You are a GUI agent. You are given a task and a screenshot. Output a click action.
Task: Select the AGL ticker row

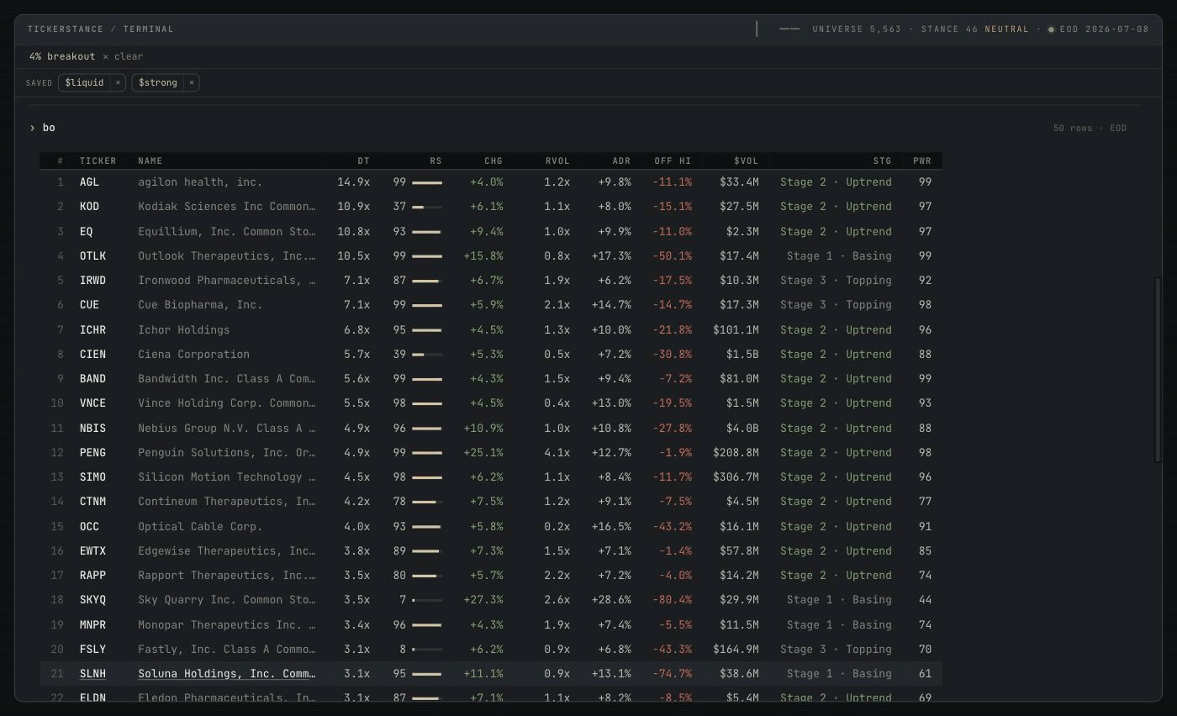pos(491,182)
